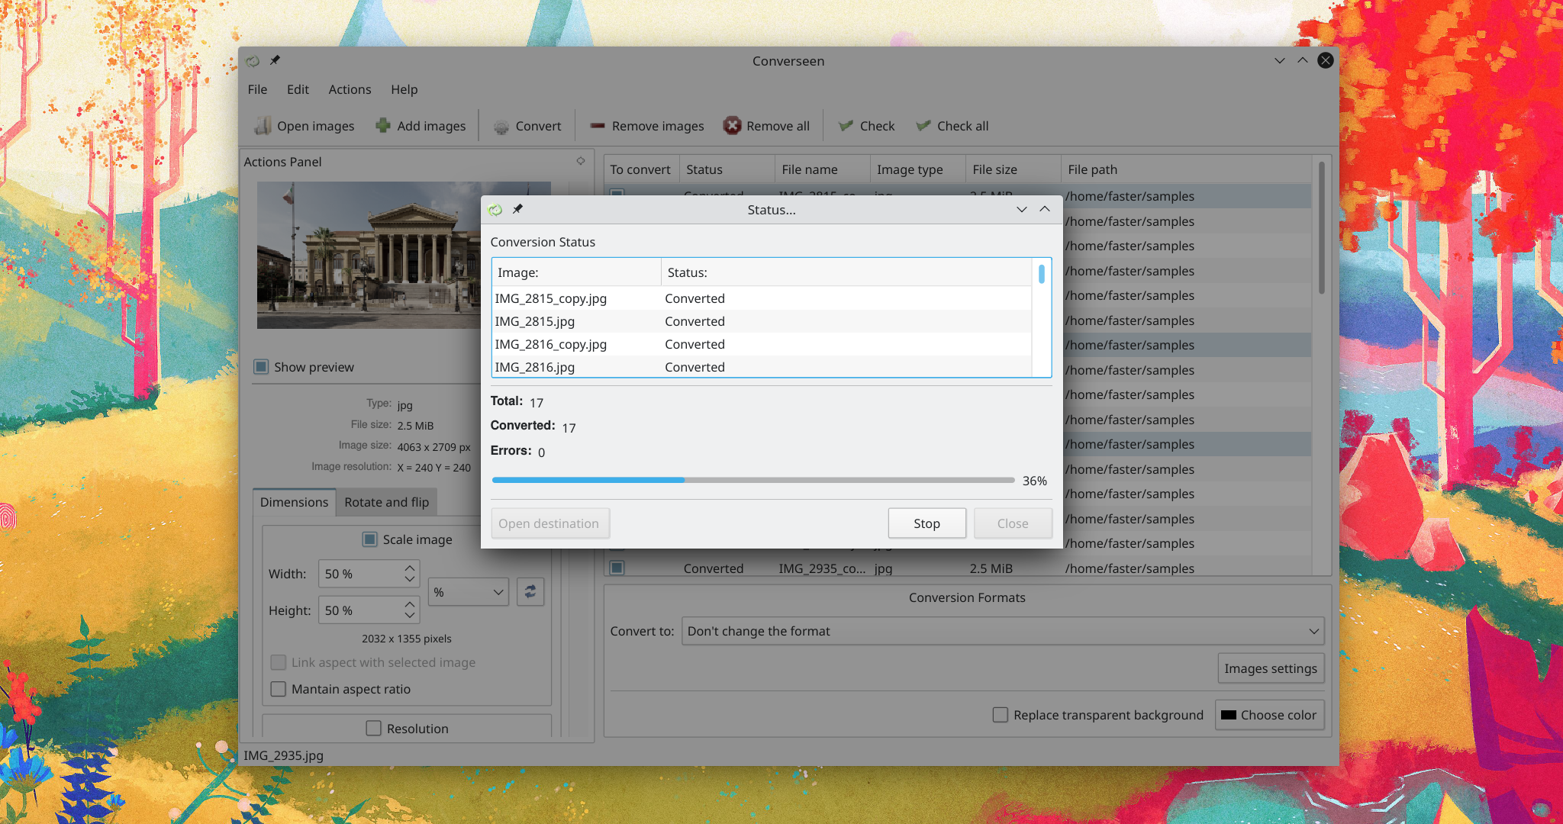The width and height of the screenshot is (1563, 824).
Task: Click the pin icon in Converseen title bar
Action: 276,60
